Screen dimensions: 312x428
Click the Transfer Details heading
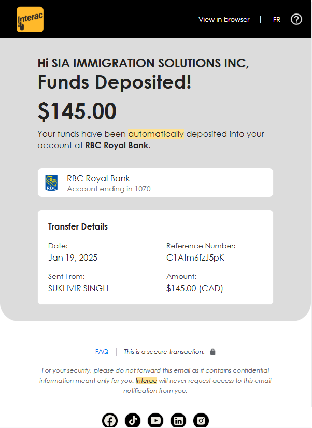click(x=78, y=226)
